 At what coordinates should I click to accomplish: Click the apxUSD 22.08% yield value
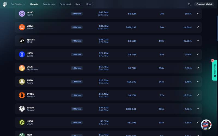coord(187,41)
